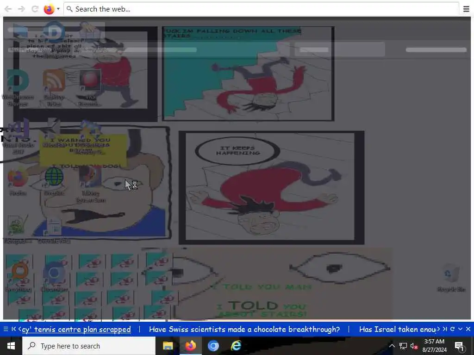Open the news ticker menu icon

pos(6,329)
